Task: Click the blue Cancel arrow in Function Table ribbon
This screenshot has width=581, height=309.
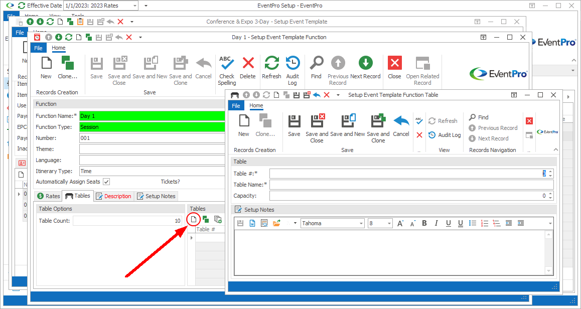Action: (x=401, y=126)
